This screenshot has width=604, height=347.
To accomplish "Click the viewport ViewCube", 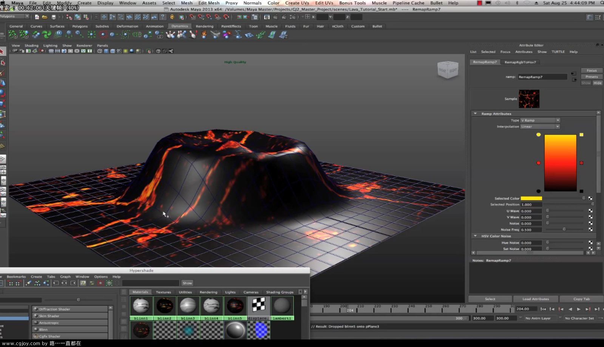I will [448, 70].
